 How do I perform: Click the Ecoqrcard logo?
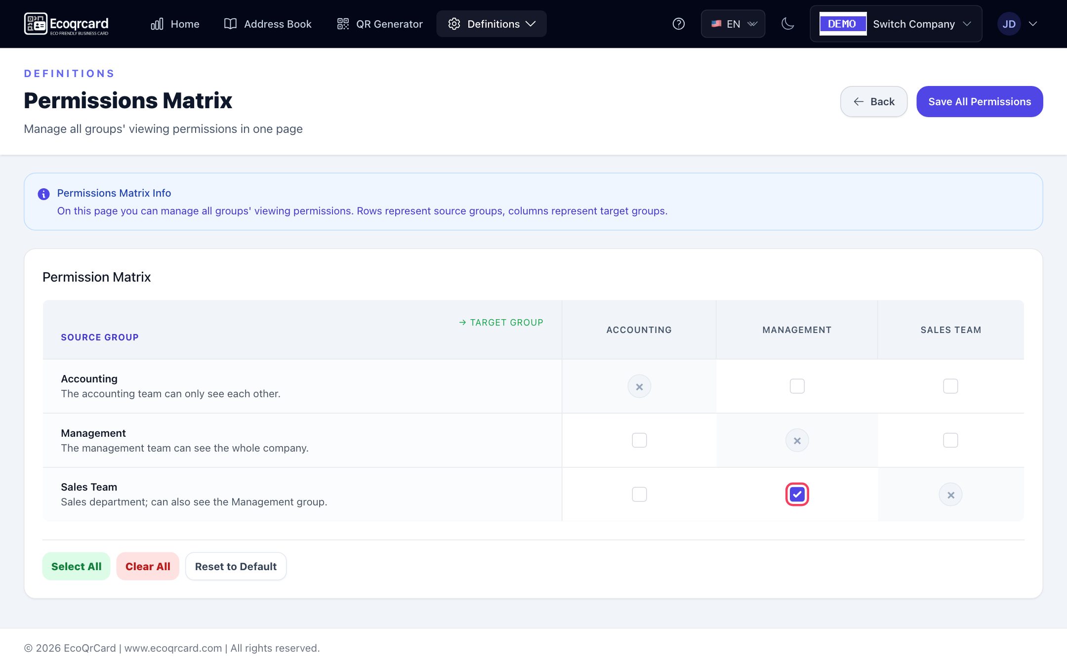pyautogui.click(x=66, y=24)
